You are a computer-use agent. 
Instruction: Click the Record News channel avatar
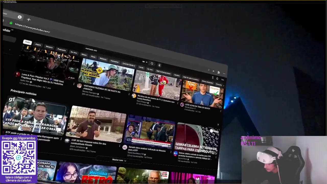pyautogui.click(x=175, y=153)
